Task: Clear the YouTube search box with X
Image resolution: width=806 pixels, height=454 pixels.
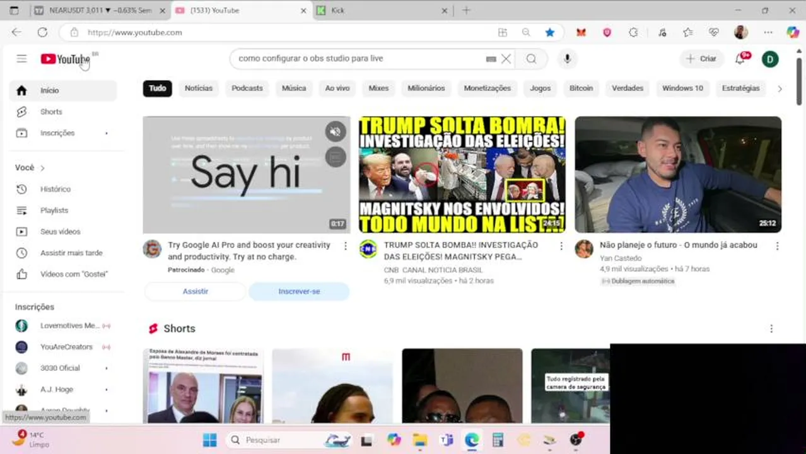Action: point(506,59)
